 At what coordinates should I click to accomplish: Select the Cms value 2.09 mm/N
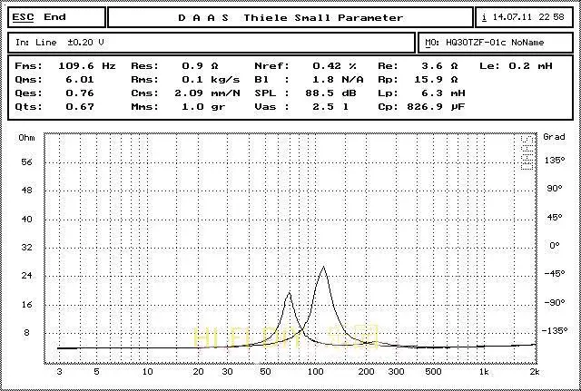tap(208, 93)
